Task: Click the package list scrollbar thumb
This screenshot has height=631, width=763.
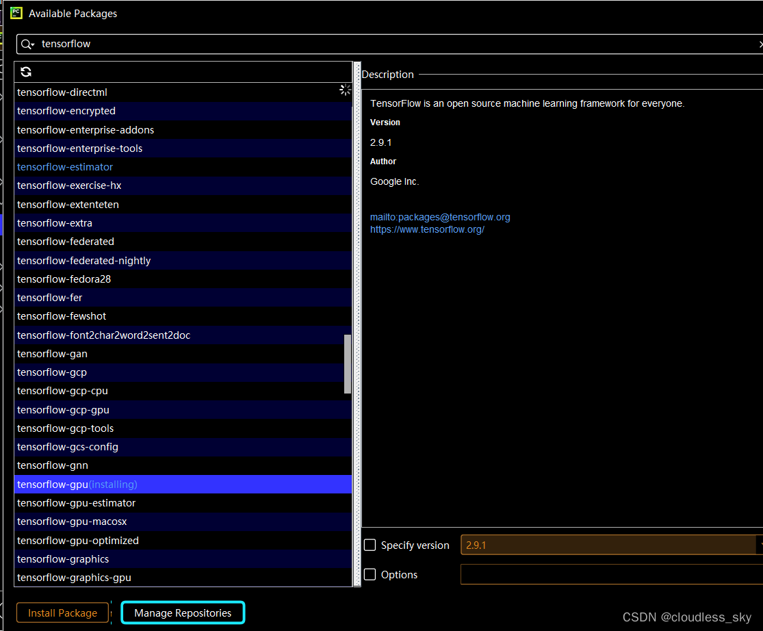Action: [x=348, y=364]
